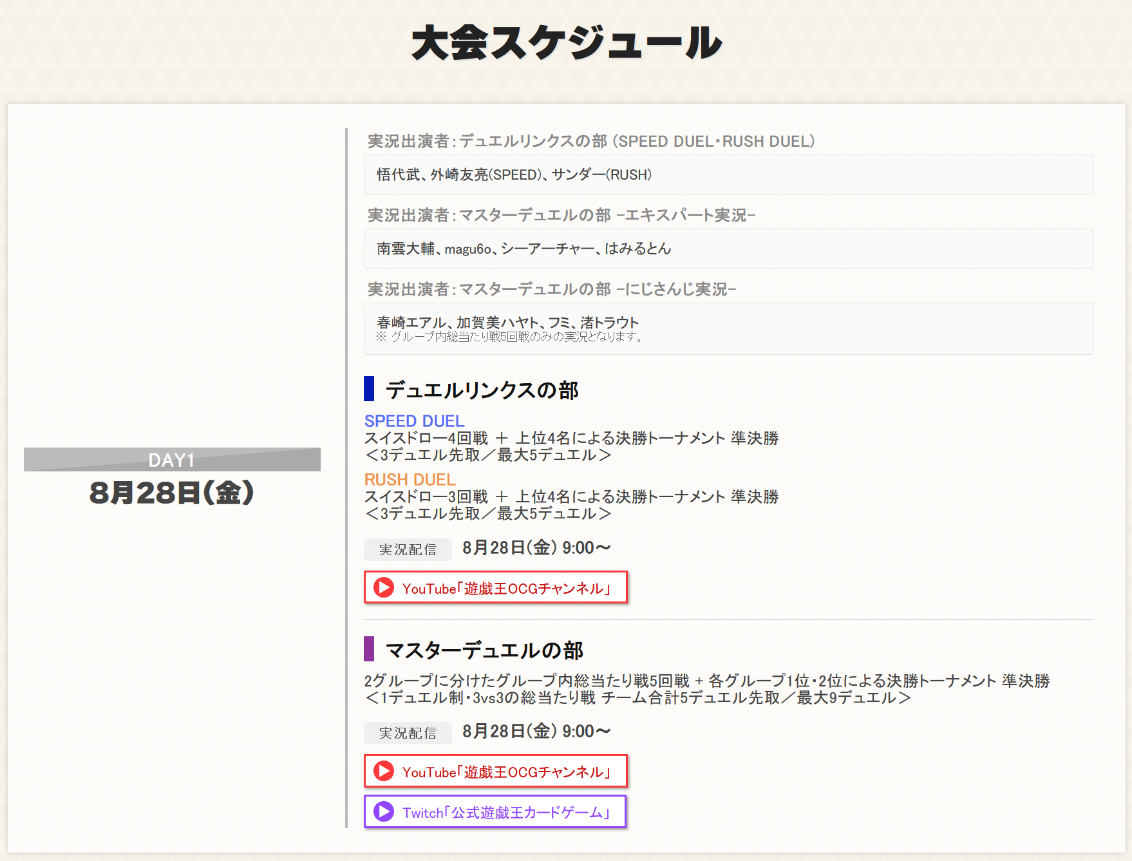Click the note ※ グループ内総当たり戦5回戦のみの実況となります。

click(x=509, y=337)
